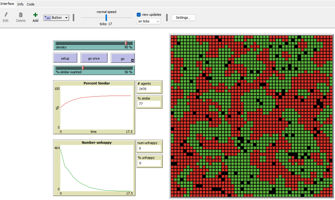Open the Button widget type dropdown
Image resolution: width=335 pixels, height=200 pixels.
tap(56, 18)
